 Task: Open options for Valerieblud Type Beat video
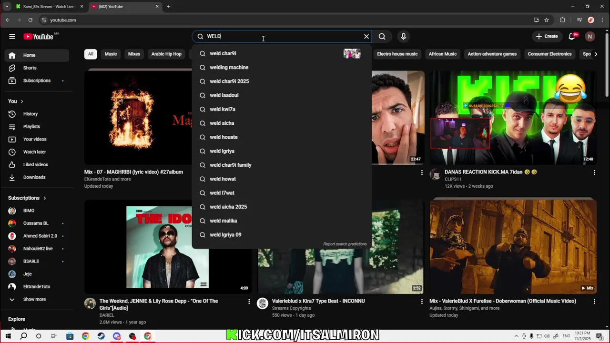(422, 302)
